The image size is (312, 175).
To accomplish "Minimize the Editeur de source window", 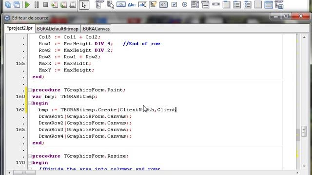I will tap(276, 17).
